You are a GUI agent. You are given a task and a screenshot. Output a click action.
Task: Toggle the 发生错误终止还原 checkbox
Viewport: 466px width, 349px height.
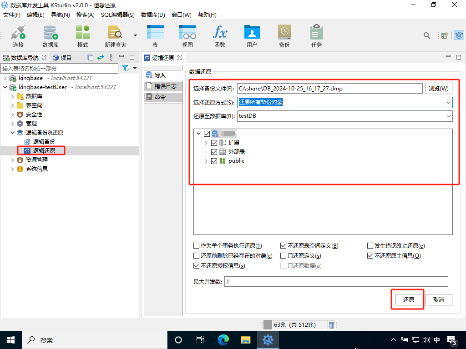point(370,246)
